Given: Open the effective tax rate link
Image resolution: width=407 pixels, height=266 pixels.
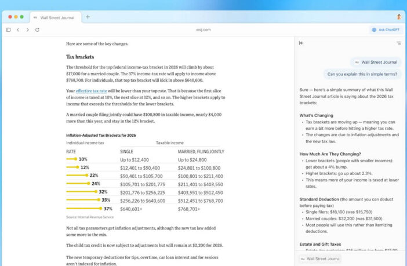Looking at the screenshot, I should pos(92,91).
